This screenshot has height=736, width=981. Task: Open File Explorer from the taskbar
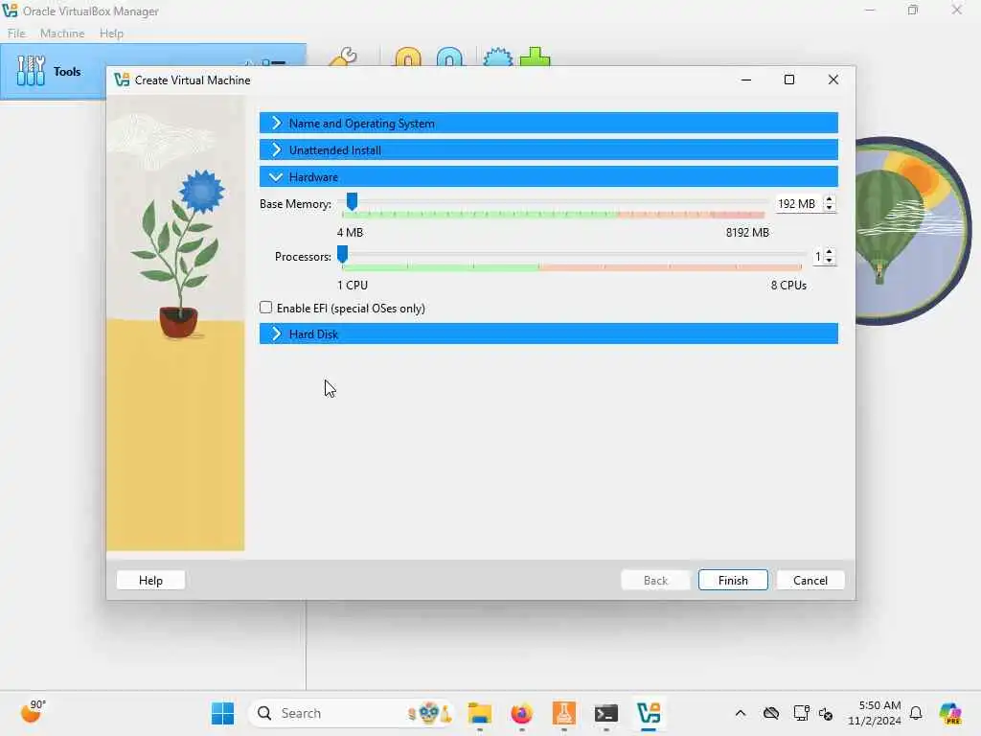480,713
